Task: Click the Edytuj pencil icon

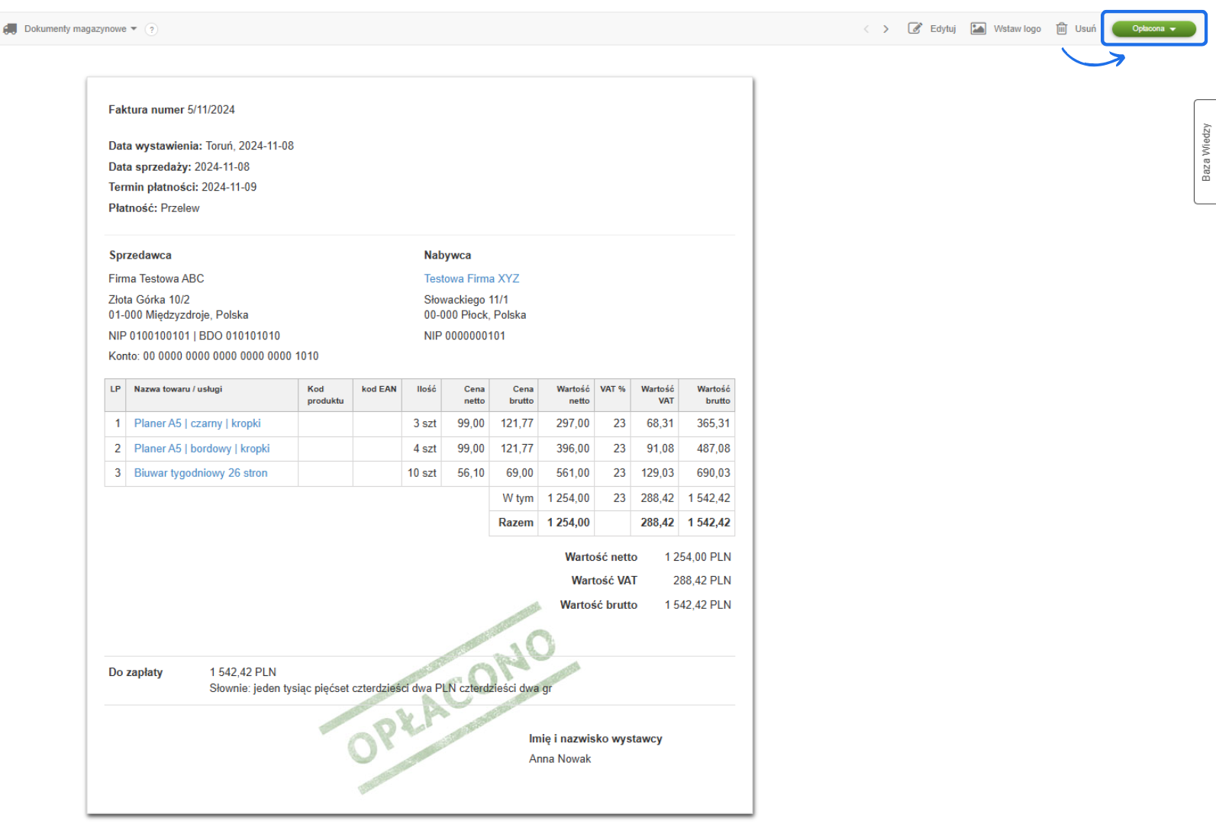Action: [x=914, y=29]
